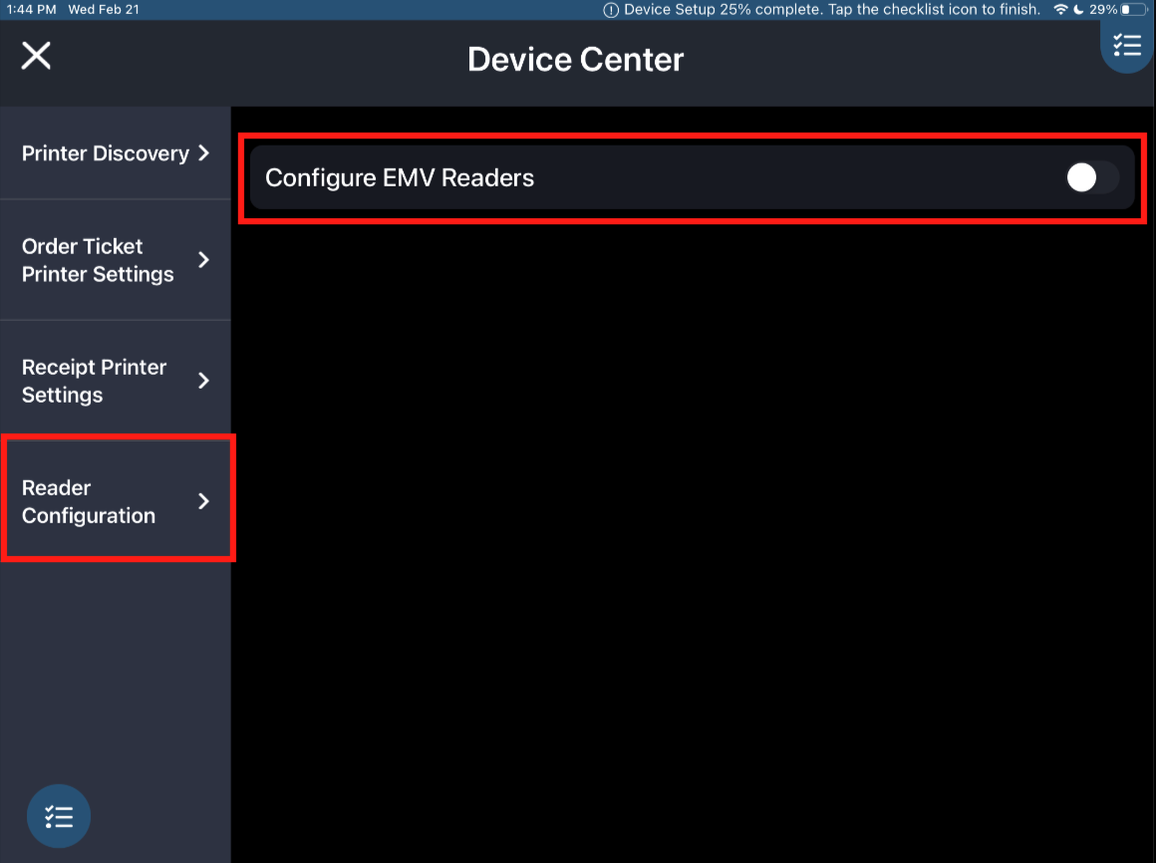Viewport: 1156px width, 863px height.
Task: Expand Order Ticket Printer Settings chevron
Action: 204,260
